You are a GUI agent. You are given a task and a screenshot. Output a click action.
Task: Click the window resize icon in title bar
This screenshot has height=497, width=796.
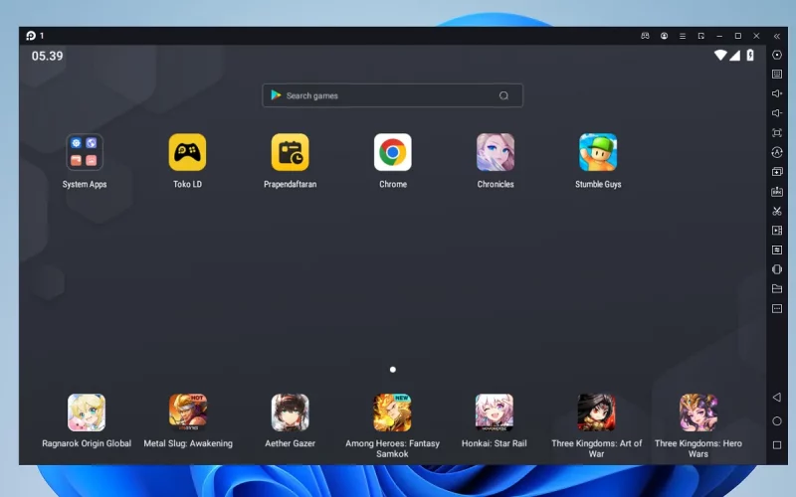(x=701, y=36)
